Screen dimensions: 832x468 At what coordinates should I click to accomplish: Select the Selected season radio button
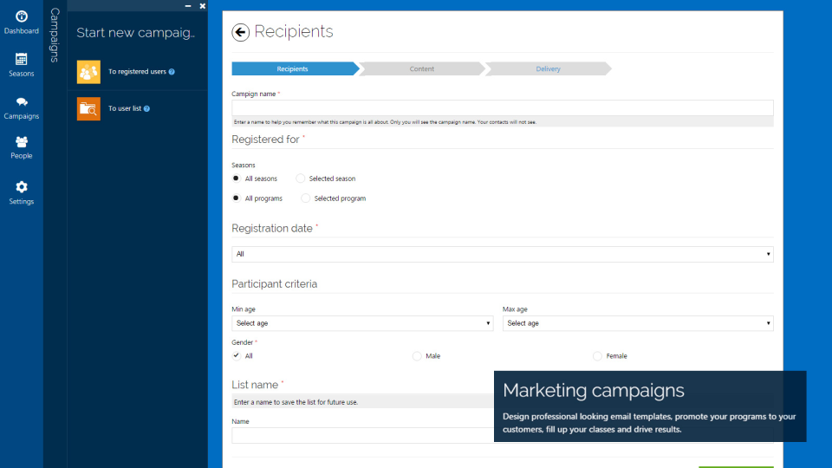301,179
